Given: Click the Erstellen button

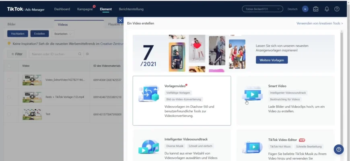Looking at the screenshot, I should [x=40, y=34].
